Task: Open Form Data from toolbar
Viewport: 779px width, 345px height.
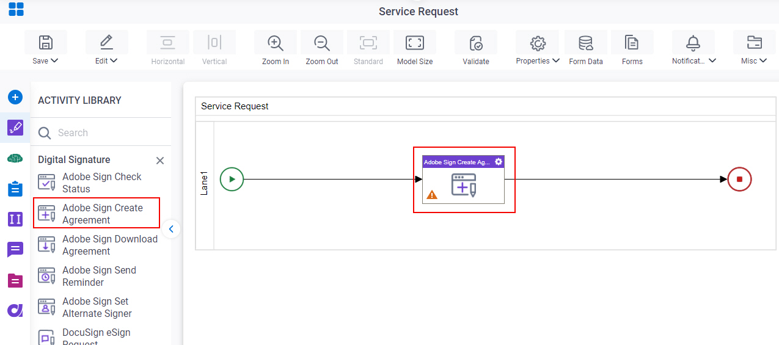Action: (586, 48)
